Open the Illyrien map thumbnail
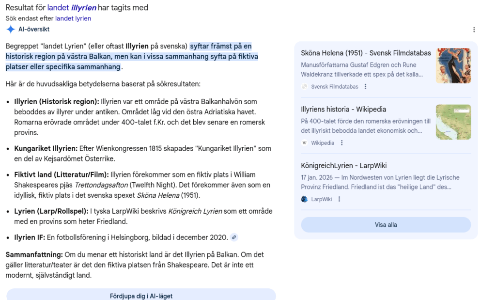 [453, 122]
